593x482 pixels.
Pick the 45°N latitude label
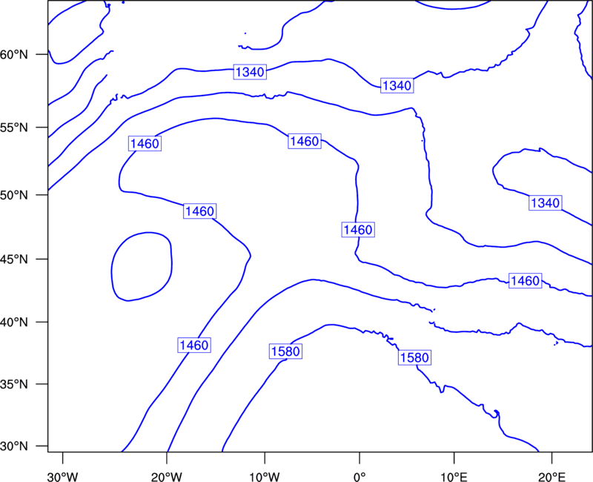tap(14, 260)
